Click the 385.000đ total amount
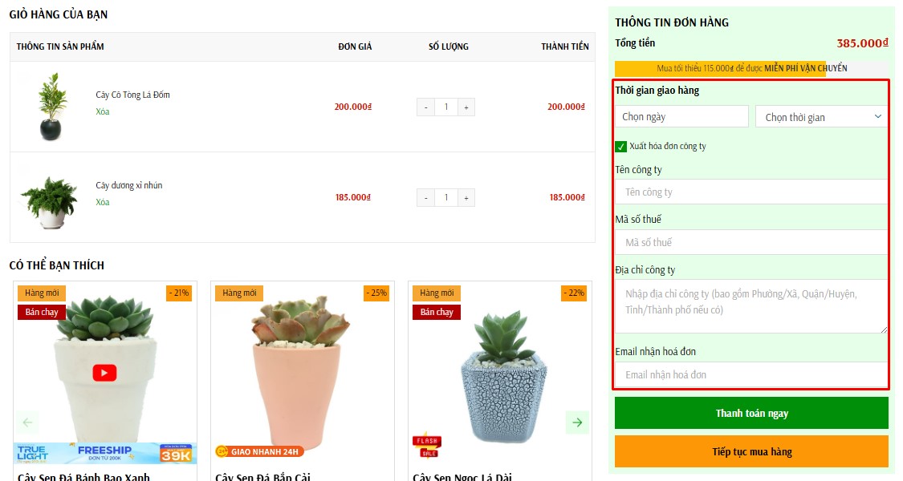 coord(862,43)
